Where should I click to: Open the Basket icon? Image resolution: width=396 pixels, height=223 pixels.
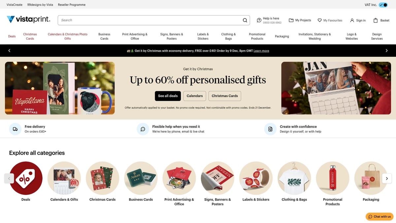[x=376, y=20]
